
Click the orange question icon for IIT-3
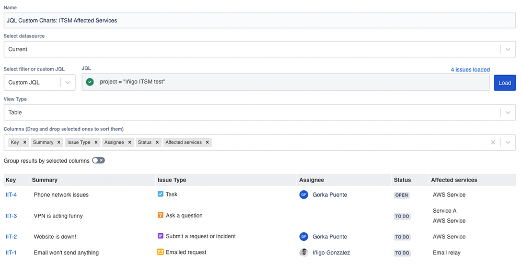tap(160, 215)
